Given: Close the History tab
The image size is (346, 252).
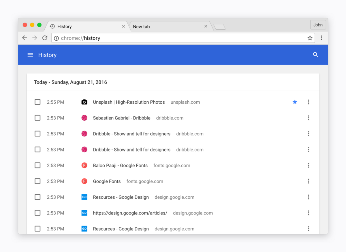Looking at the screenshot, I should (123, 26).
